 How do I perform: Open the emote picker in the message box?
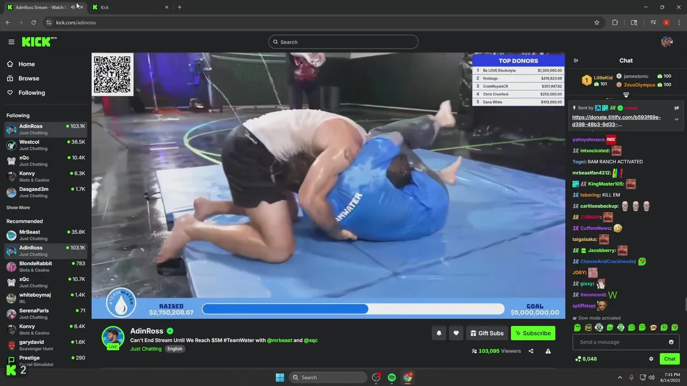pyautogui.click(x=671, y=342)
